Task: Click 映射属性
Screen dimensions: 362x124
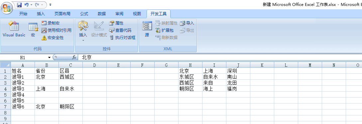Action: [x=166, y=23]
